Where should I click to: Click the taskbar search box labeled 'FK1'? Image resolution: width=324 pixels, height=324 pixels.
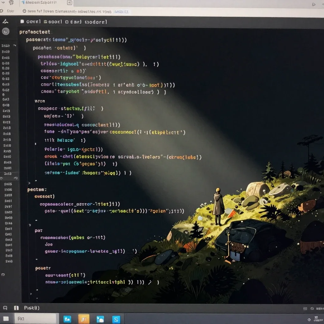pyautogui.click(x=35, y=319)
